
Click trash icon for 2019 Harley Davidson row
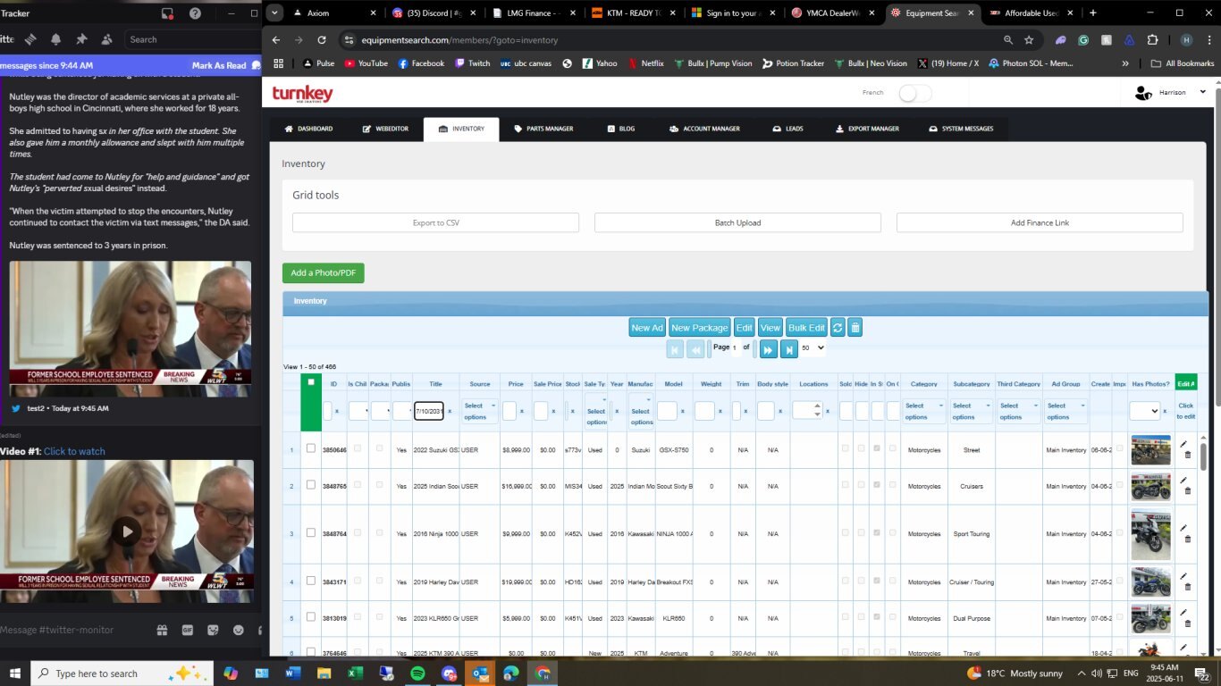click(x=1187, y=587)
